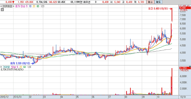Click the 고 8,480 high price
Screen dimensions: 191x99
click(127, 2)
